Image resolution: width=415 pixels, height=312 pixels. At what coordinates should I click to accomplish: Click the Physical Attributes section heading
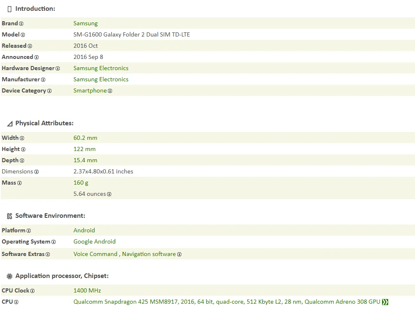[44, 123]
